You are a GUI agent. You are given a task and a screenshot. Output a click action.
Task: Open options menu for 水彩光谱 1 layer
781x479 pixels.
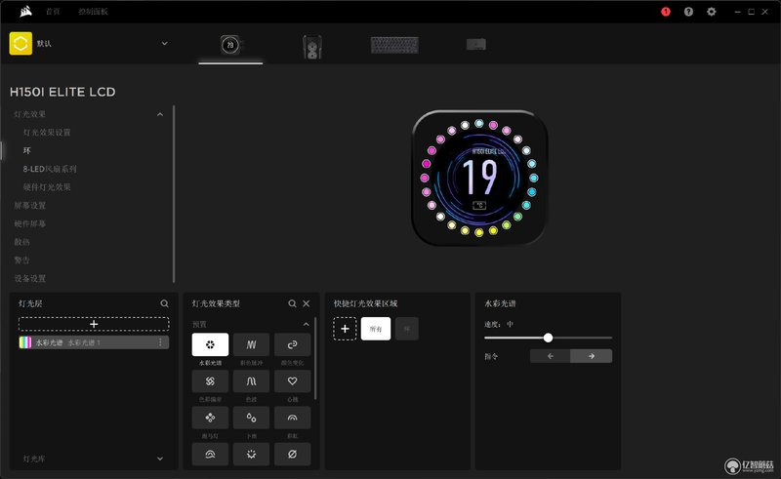160,342
